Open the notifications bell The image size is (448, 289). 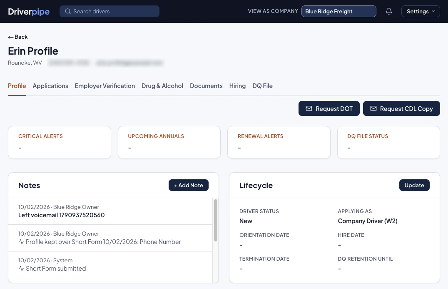[388, 11]
